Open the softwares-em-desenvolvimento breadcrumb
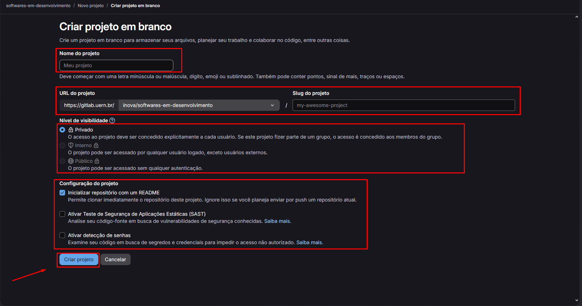 coord(38,6)
